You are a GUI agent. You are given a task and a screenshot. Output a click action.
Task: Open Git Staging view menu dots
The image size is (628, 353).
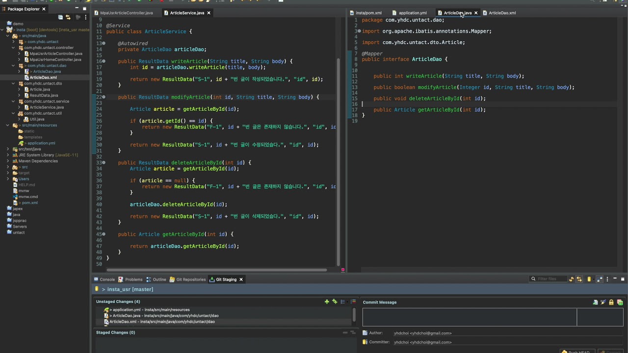pyautogui.click(x=607, y=279)
